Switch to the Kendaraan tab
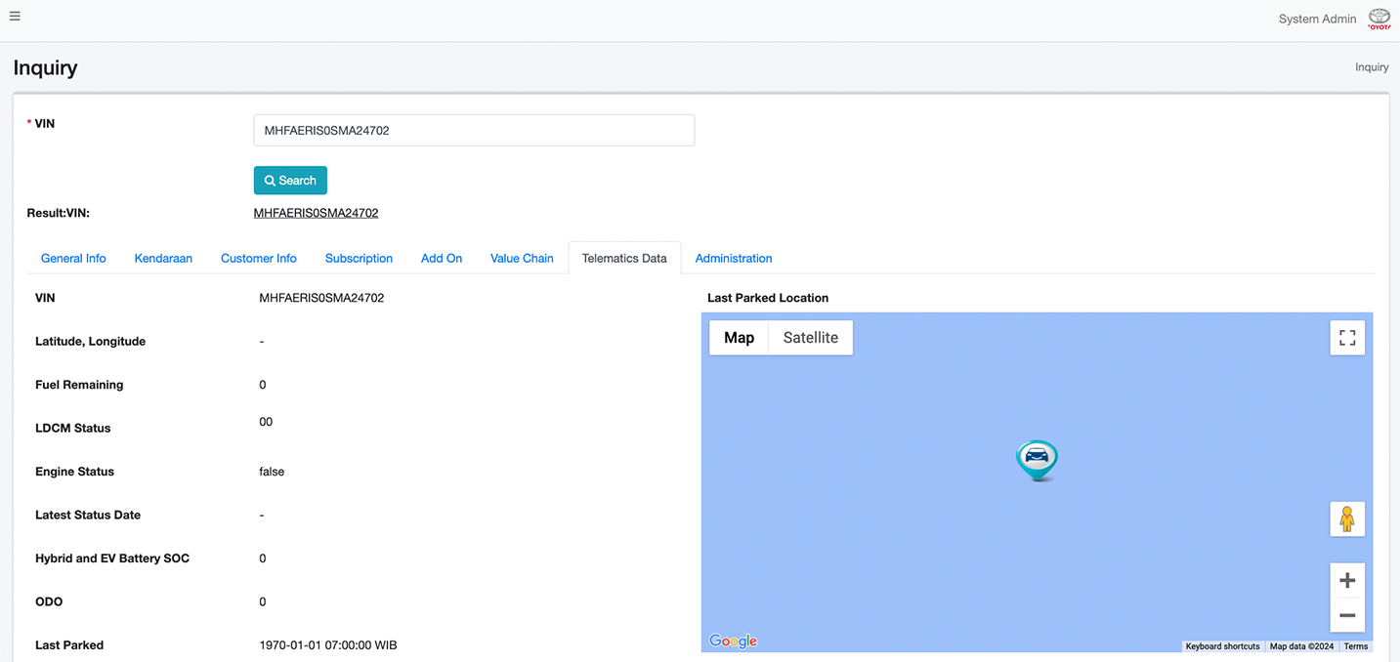Image resolution: width=1400 pixels, height=662 pixels. pyautogui.click(x=163, y=258)
